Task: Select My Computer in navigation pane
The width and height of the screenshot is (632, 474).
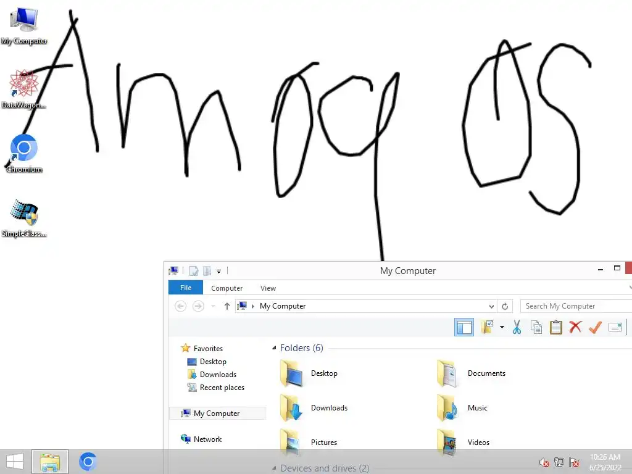Action: 217,413
